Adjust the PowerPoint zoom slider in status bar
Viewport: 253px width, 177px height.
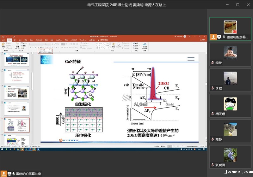192,147
